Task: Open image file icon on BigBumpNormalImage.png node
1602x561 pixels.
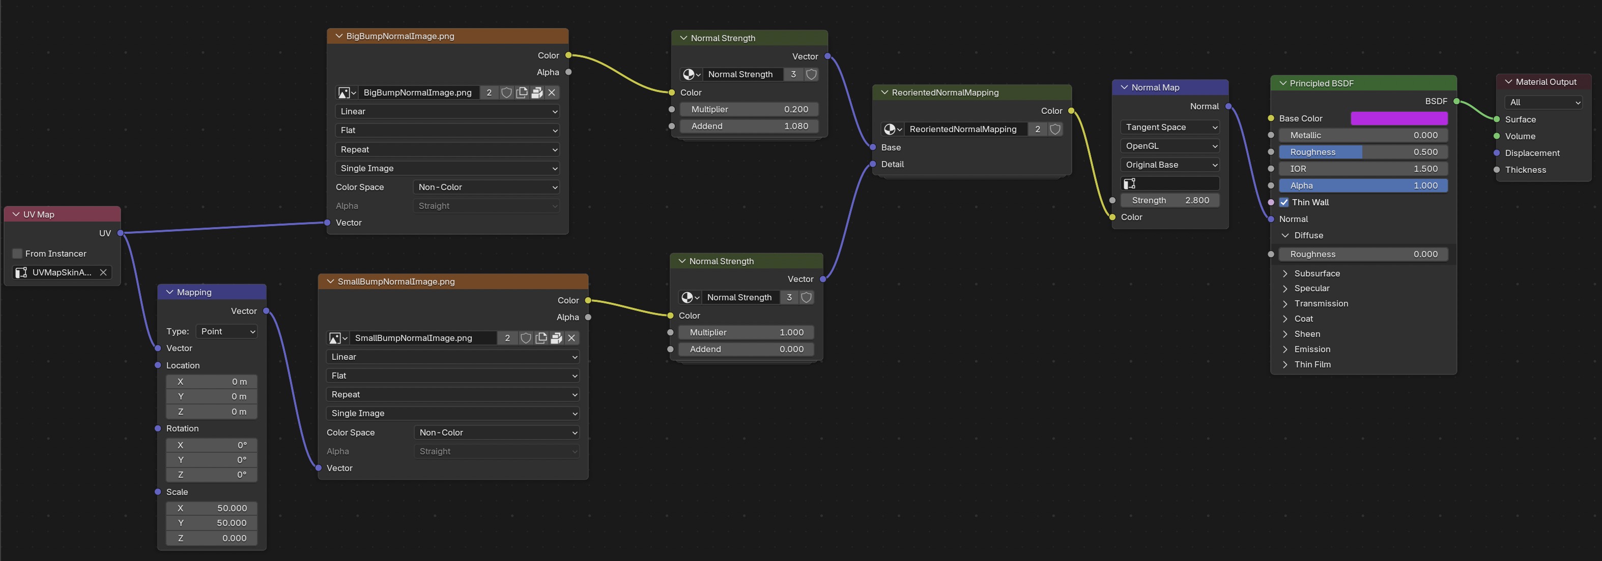Action: (537, 92)
